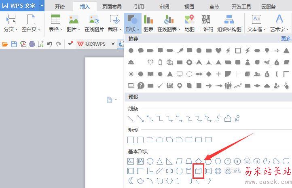Select the cloud shape in 基本形状
This screenshot has height=188, width=292.
coord(140,181)
